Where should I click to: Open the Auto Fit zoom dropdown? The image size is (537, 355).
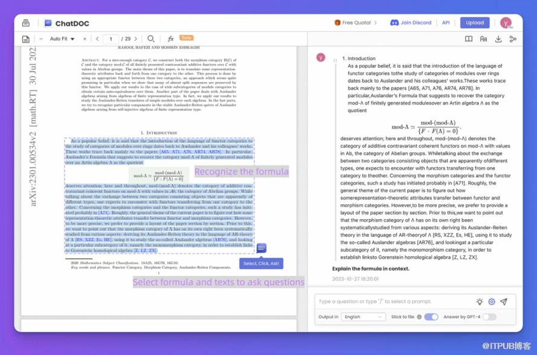pyautogui.click(x=62, y=39)
